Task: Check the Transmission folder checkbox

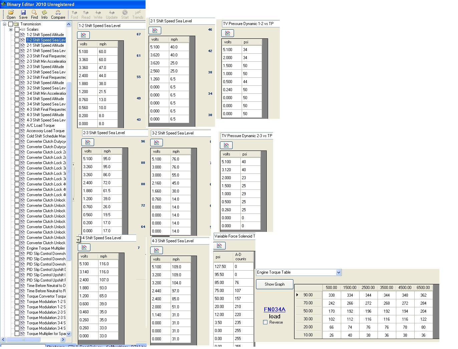Action: (11, 24)
